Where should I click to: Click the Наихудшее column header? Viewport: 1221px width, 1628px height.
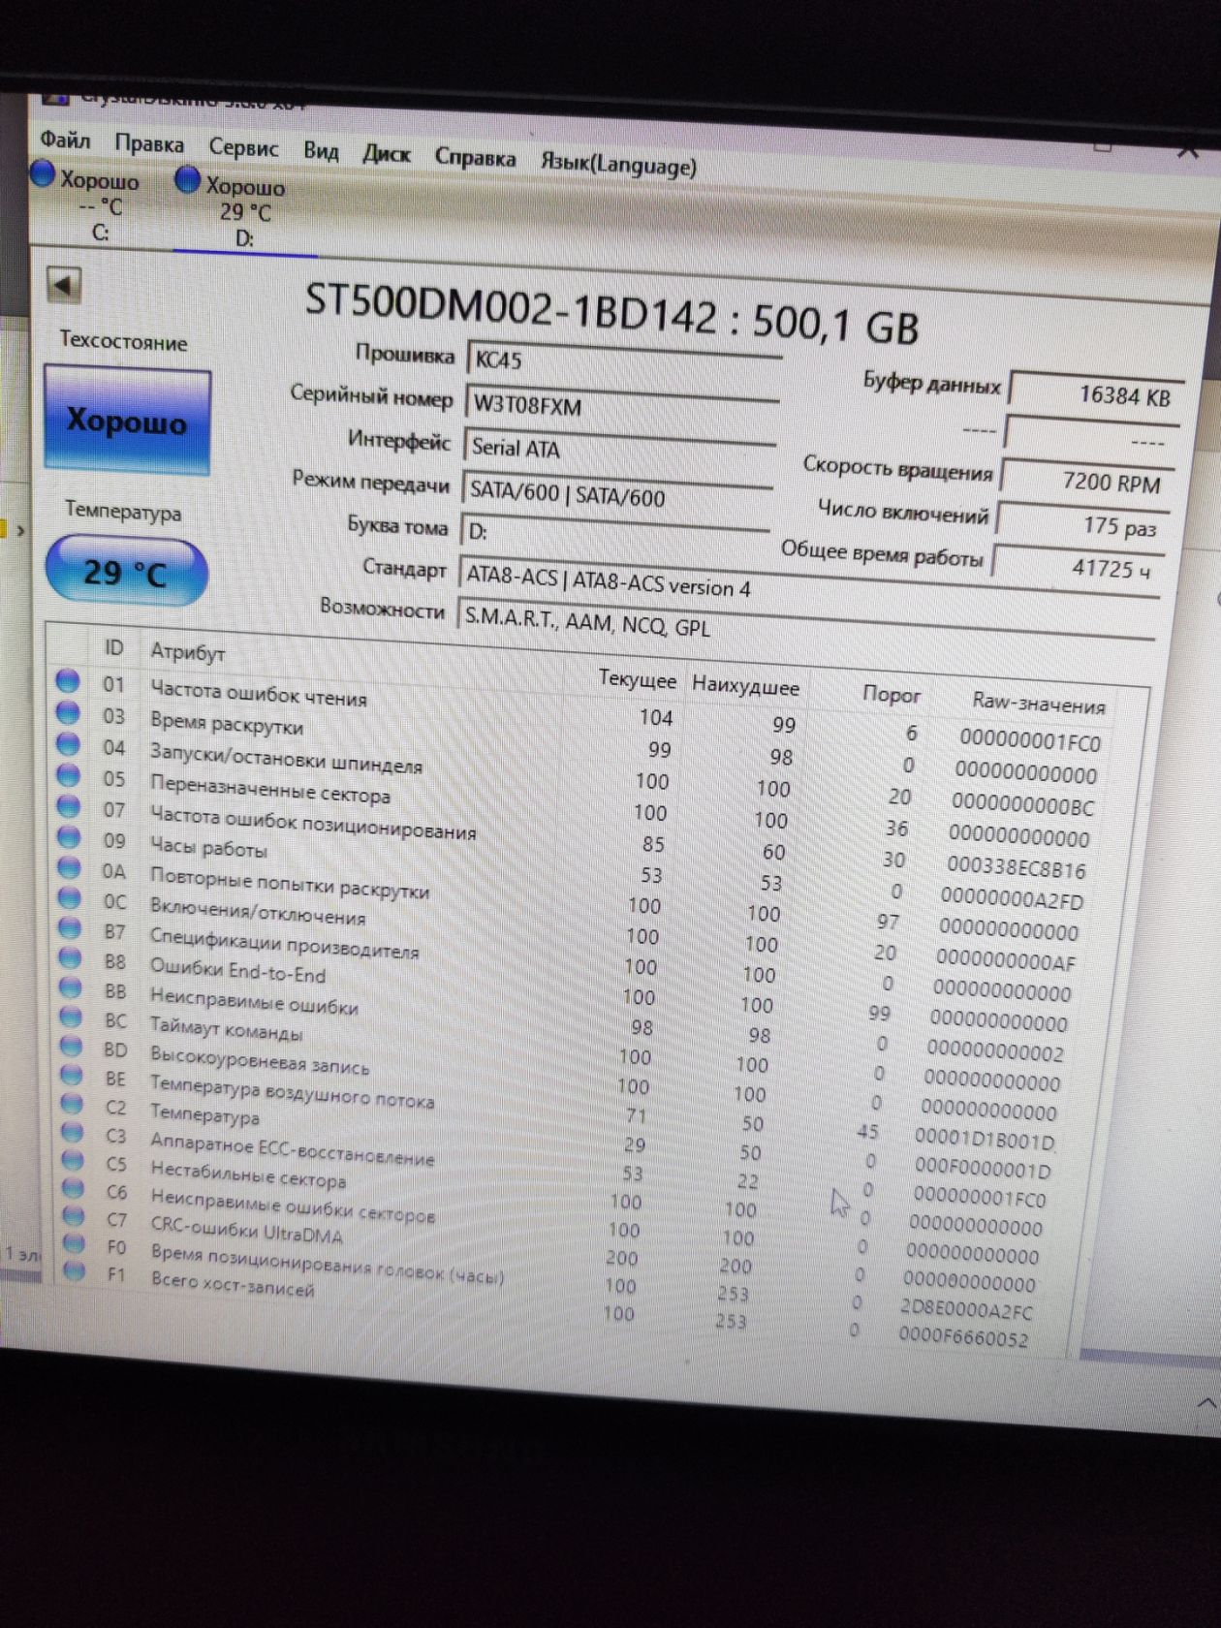click(745, 686)
